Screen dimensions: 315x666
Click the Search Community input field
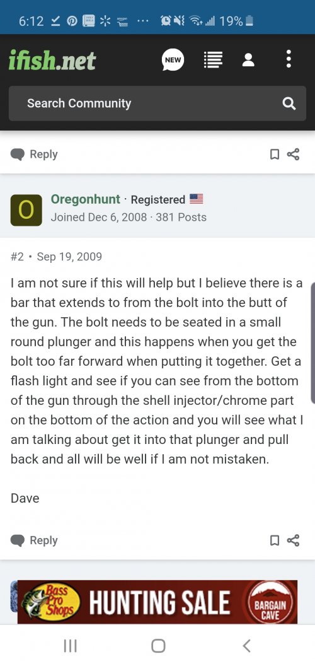coord(157,103)
